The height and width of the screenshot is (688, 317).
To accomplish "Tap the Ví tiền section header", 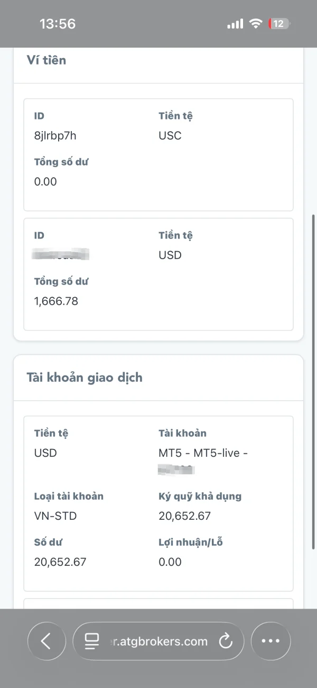I will pos(46,60).
